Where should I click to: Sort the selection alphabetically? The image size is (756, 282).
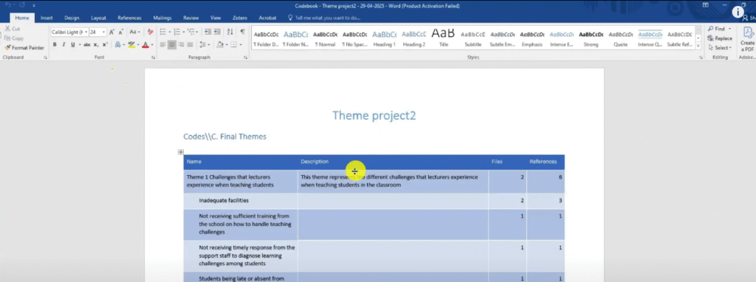pos(230,32)
